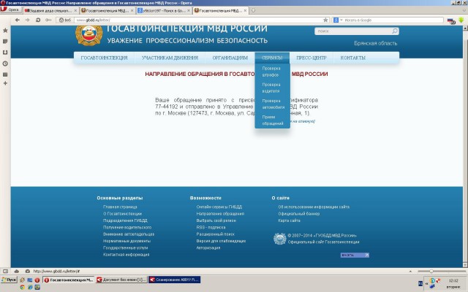Open a new tab with plus button
Image resolution: width=468 pixels, height=292 pixels.
253,10
